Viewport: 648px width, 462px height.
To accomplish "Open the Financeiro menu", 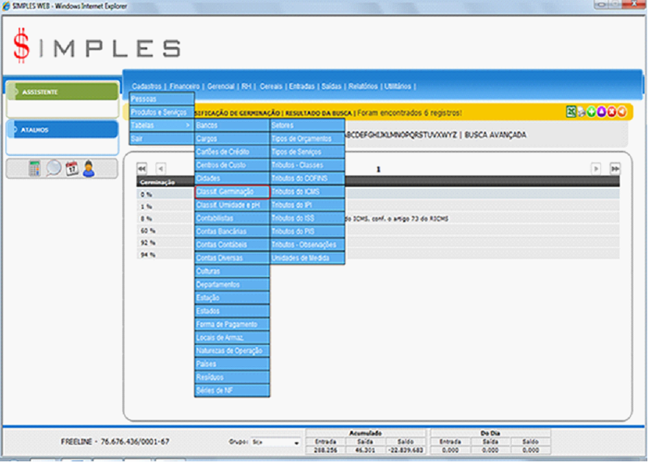I will click(x=185, y=87).
